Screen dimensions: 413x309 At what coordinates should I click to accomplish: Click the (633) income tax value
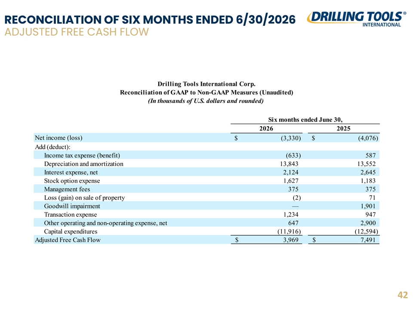click(293, 155)
